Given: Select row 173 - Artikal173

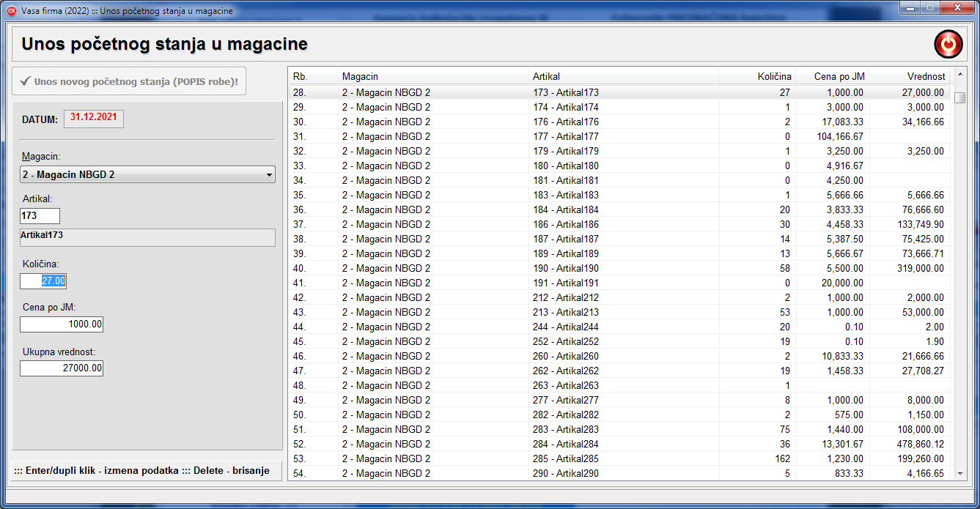Looking at the screenshot, I should 619,92.
